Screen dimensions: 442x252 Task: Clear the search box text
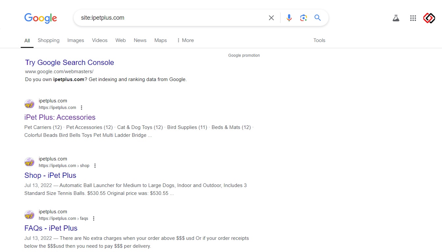(x=271, y=18)
